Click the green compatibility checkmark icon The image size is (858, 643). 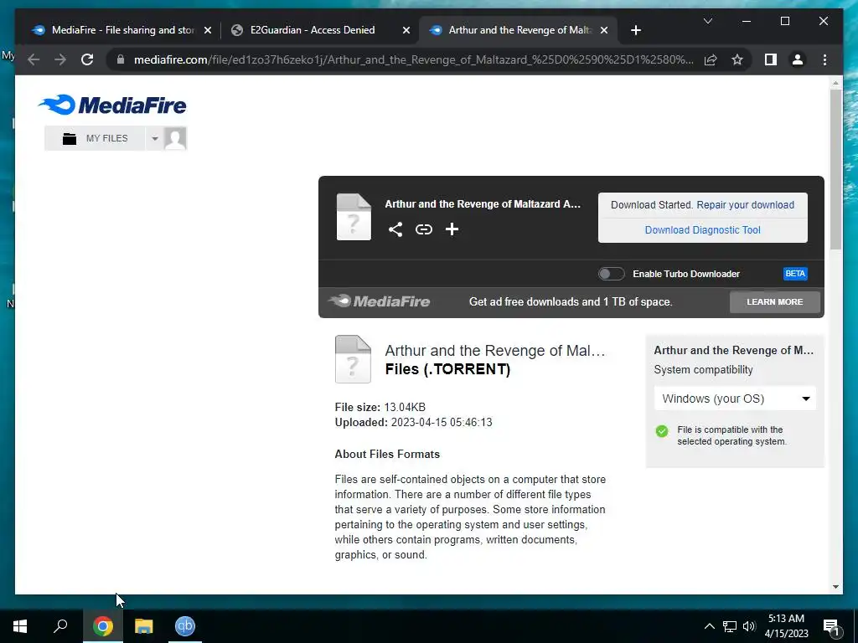pos(662,431)
